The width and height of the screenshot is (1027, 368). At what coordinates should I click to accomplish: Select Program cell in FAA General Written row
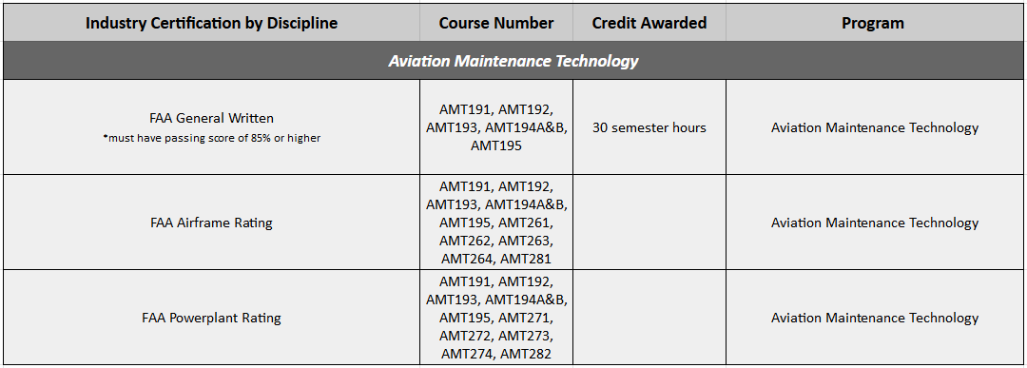873,127
